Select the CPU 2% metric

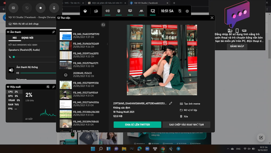[x=14, y=92]
